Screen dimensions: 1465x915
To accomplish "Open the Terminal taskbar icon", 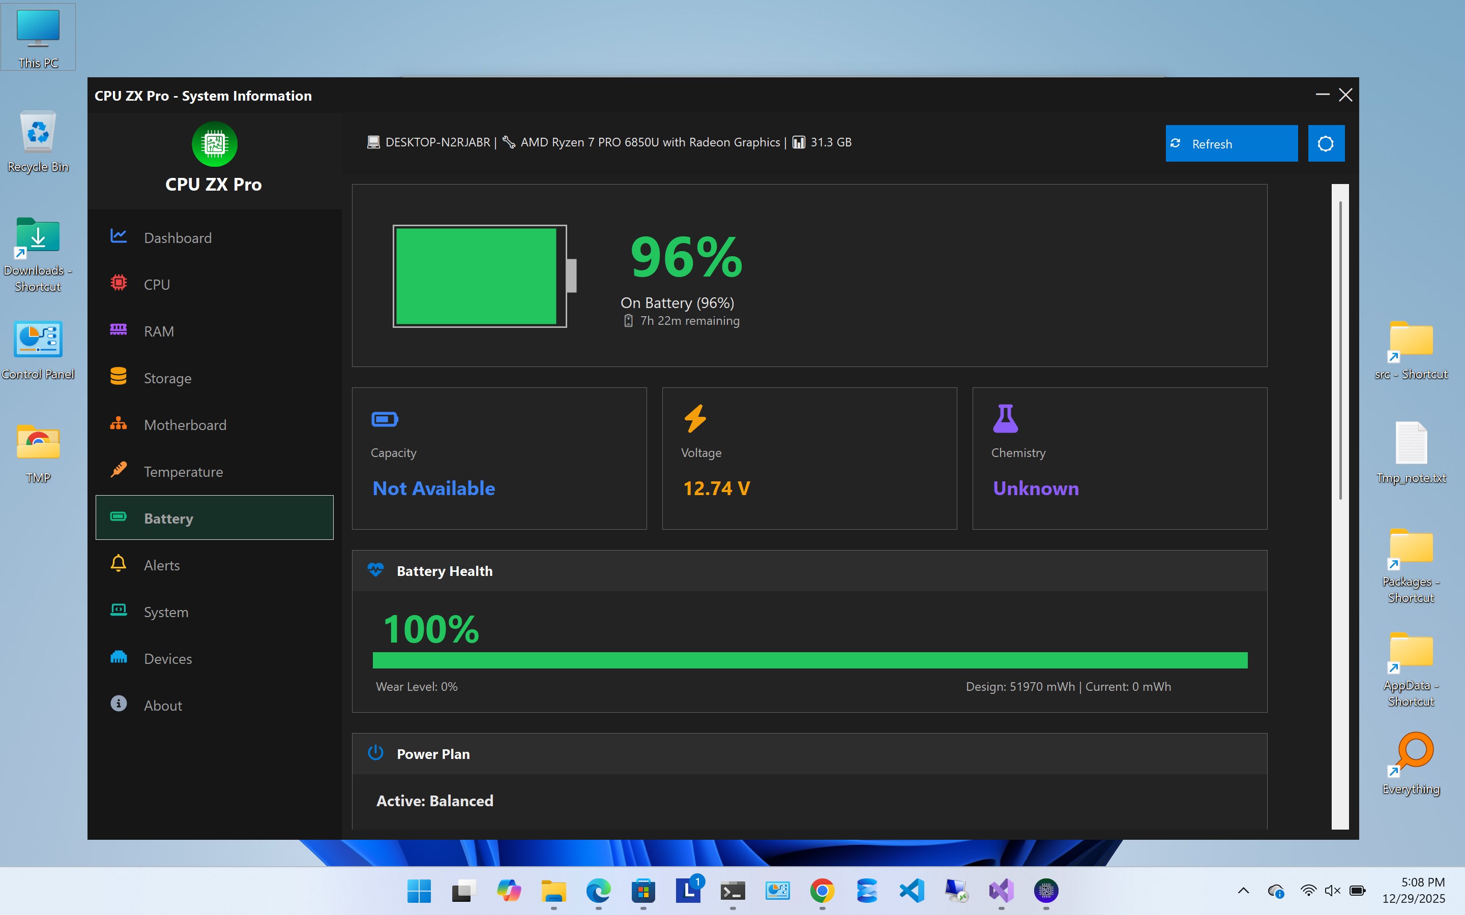I will point(732,891).
